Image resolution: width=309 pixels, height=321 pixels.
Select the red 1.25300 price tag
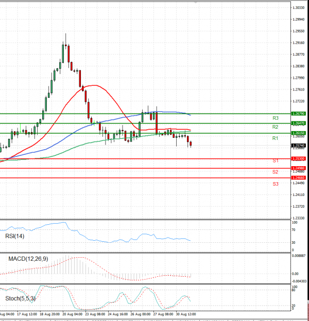pyautogui.click(x=299, y=158)
